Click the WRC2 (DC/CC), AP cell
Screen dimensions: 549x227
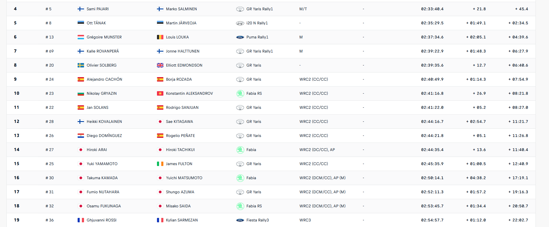pos(317,150)
